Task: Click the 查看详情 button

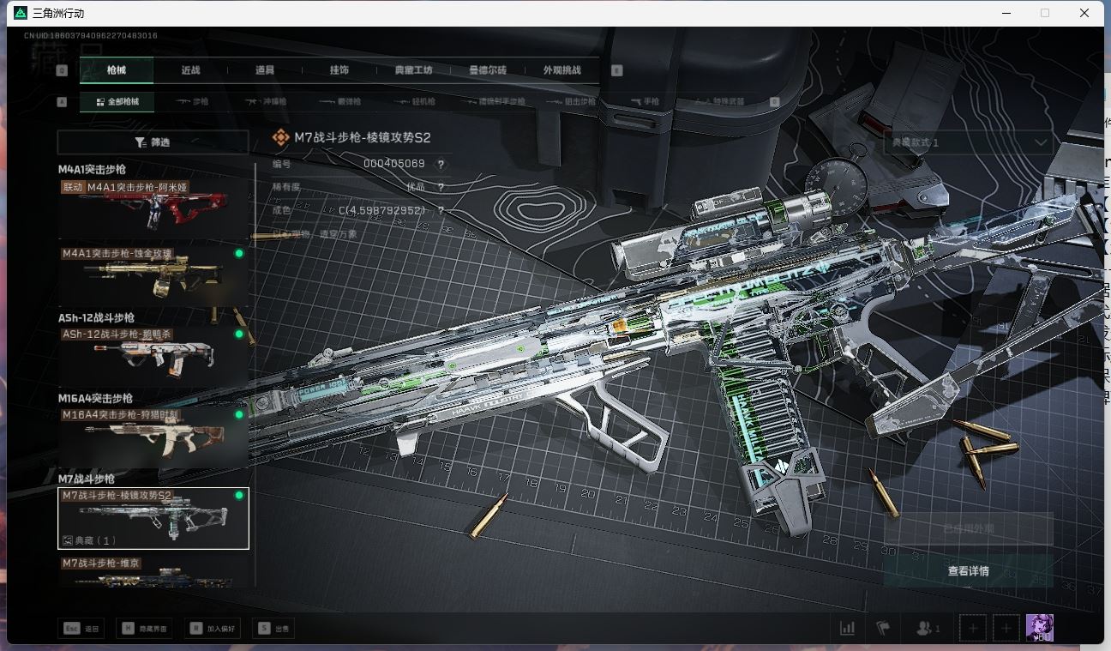Action: pyautogui.click(x=968, y=571)
